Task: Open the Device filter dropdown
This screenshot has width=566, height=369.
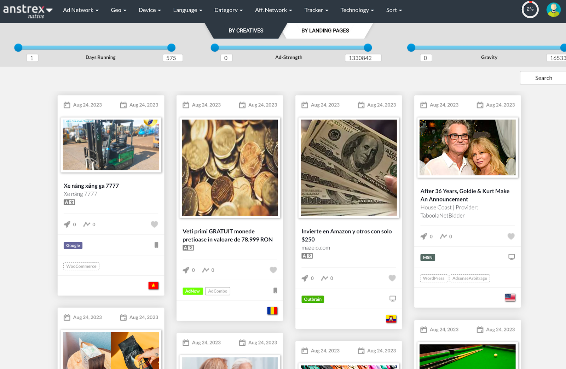Action: (150, 10)
